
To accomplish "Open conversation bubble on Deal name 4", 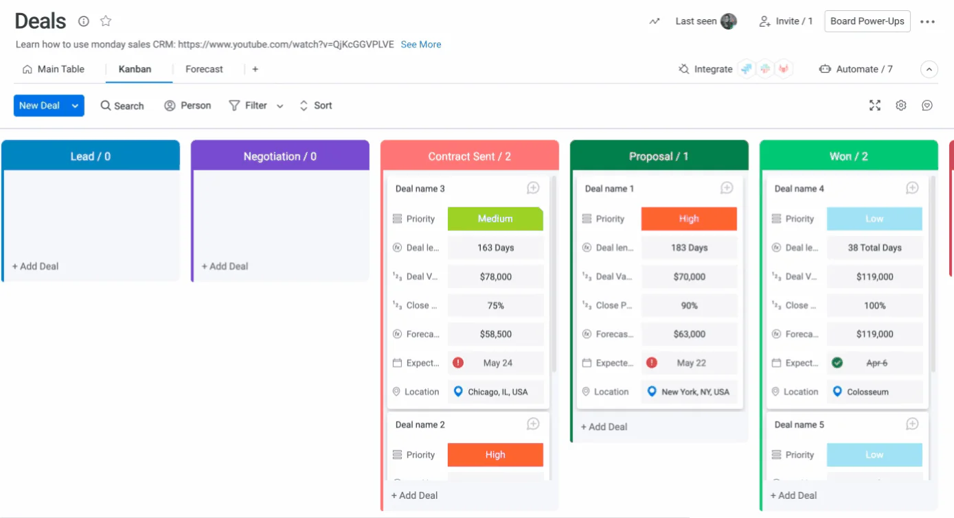I will 912,188.
